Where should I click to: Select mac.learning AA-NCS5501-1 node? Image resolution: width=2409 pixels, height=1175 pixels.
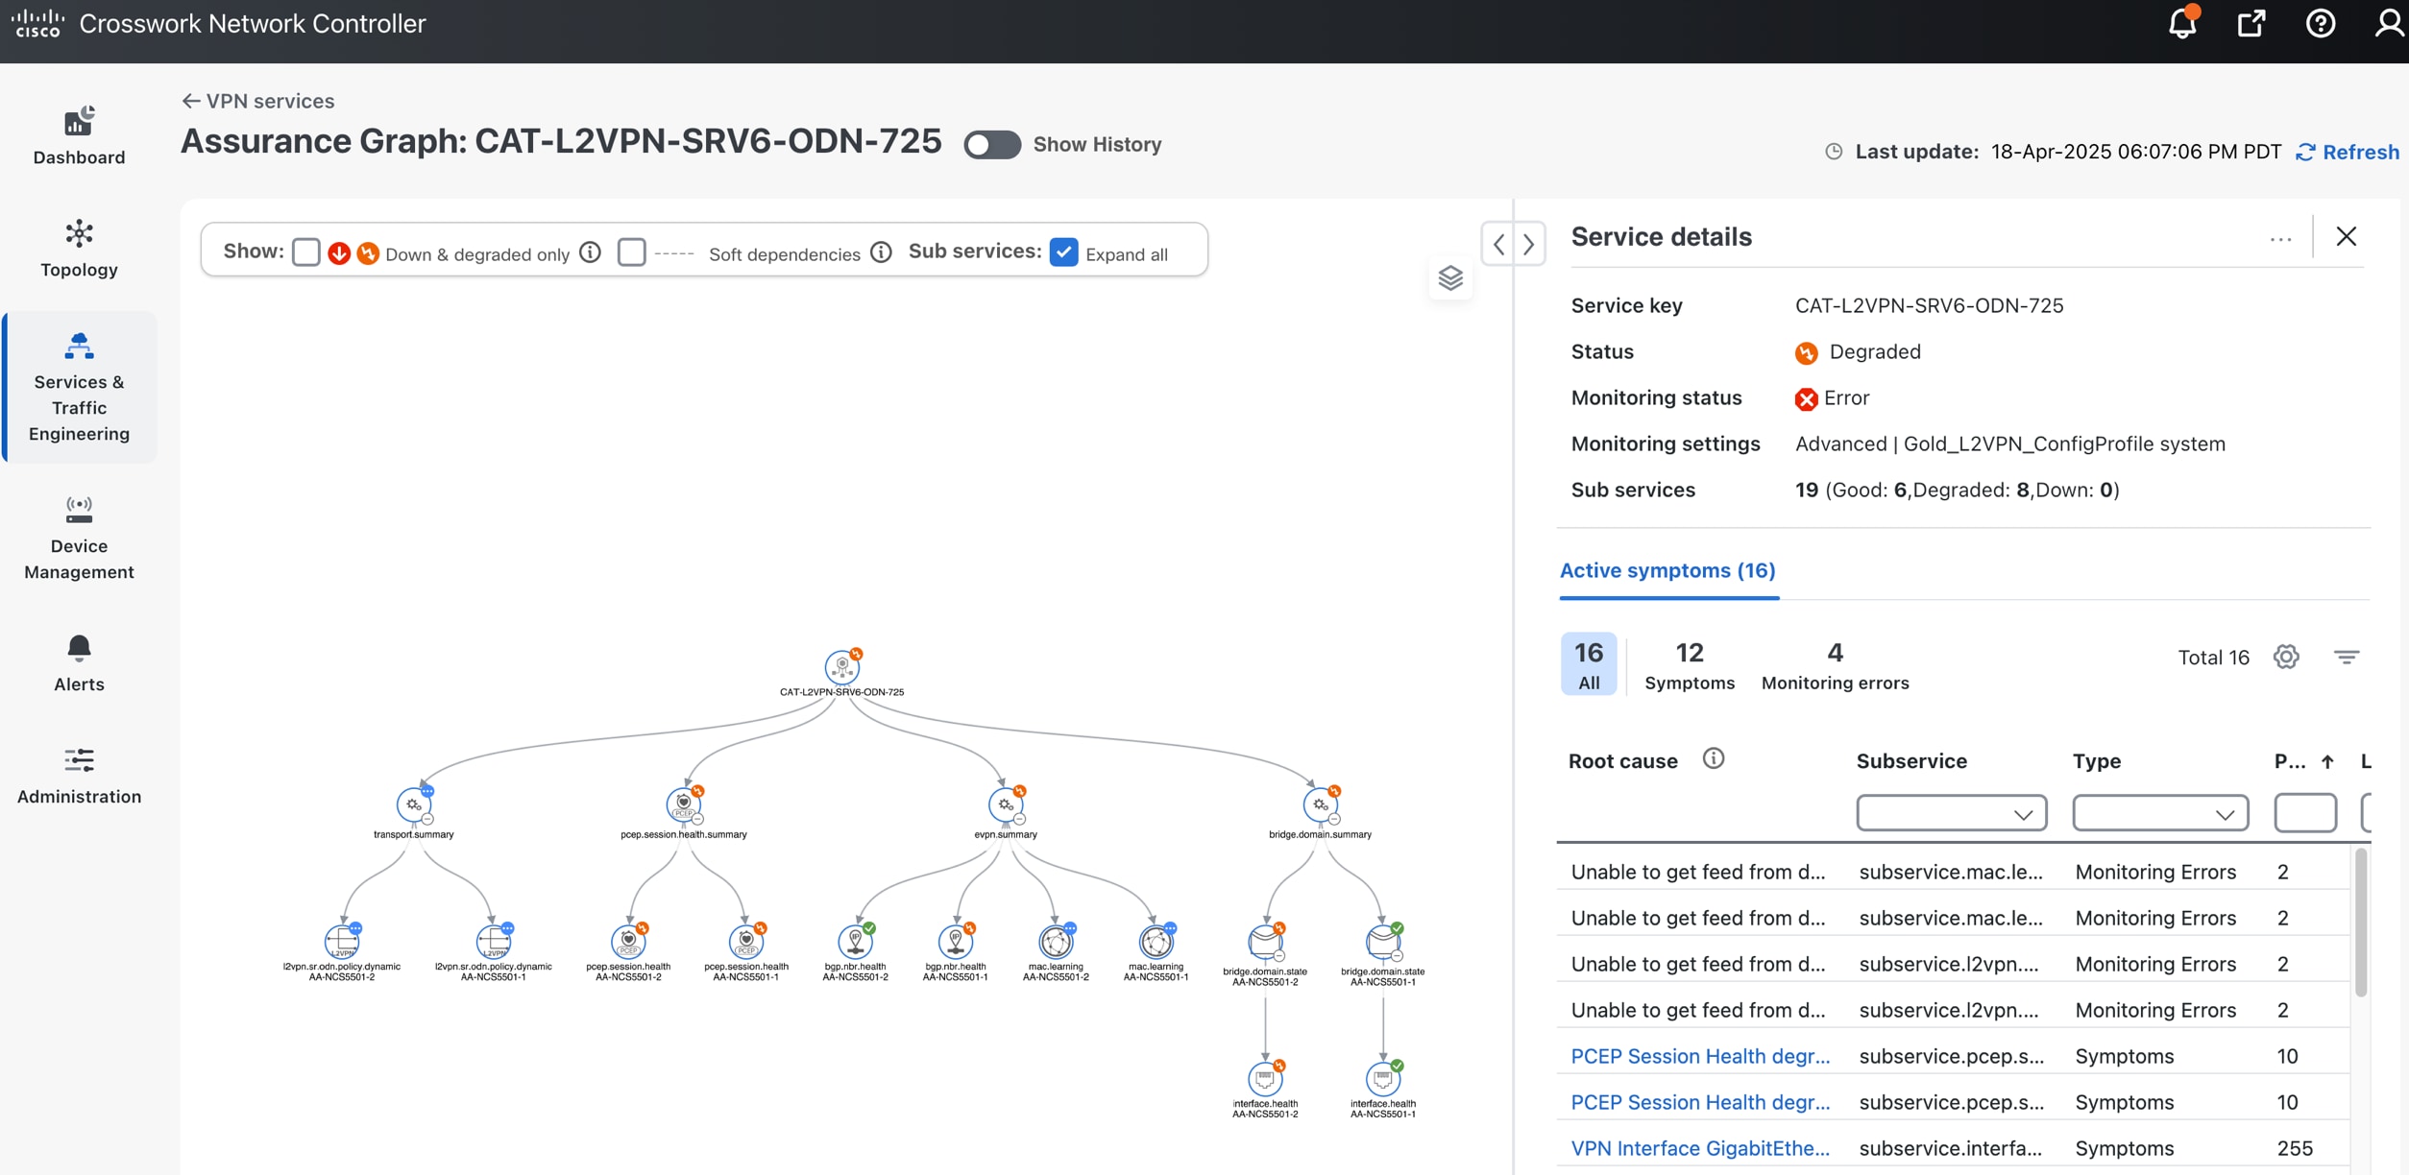(x=1156, y=942)
